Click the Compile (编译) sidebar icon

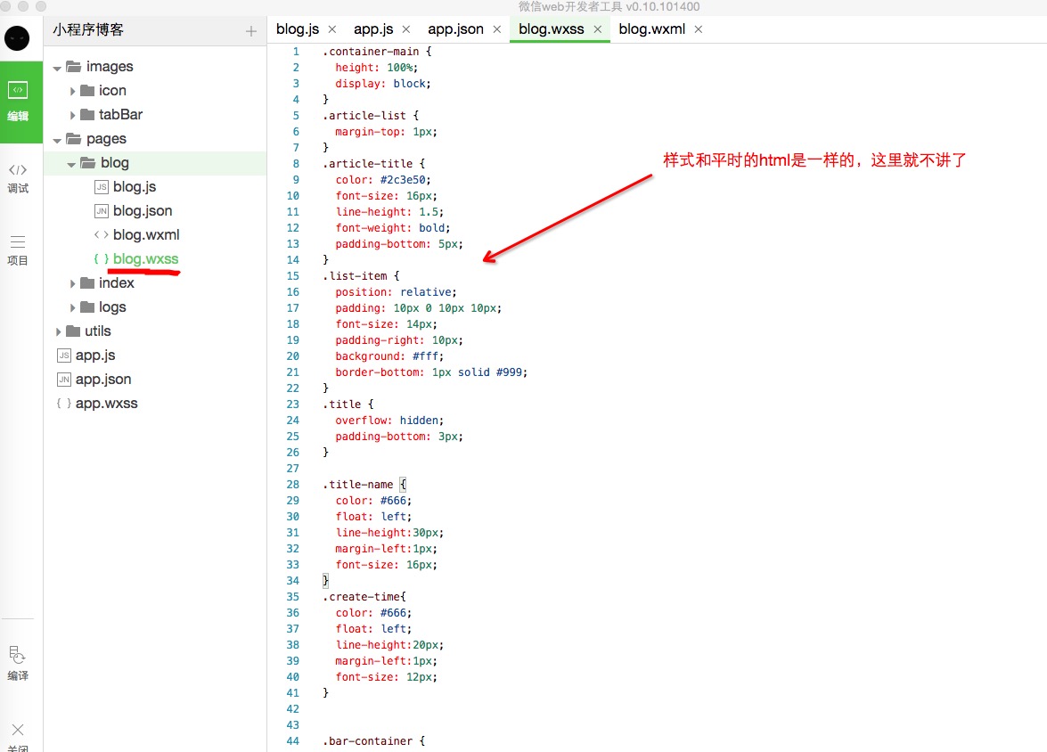[x=18, y=663]
